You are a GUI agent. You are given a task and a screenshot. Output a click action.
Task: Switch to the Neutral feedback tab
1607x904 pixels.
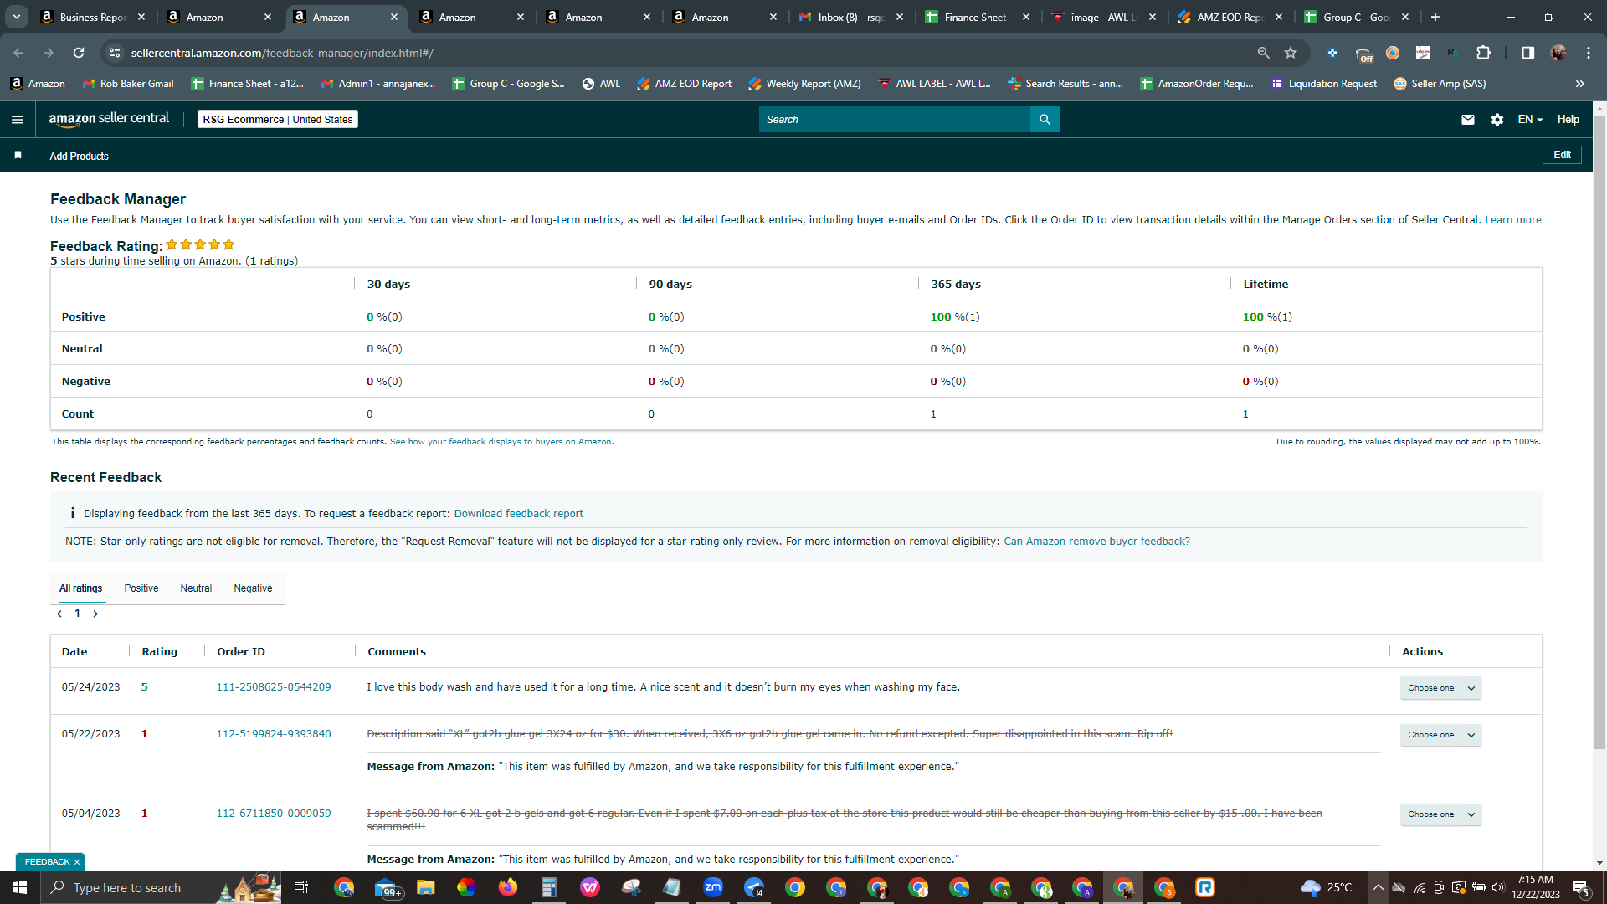pos(196,588)
